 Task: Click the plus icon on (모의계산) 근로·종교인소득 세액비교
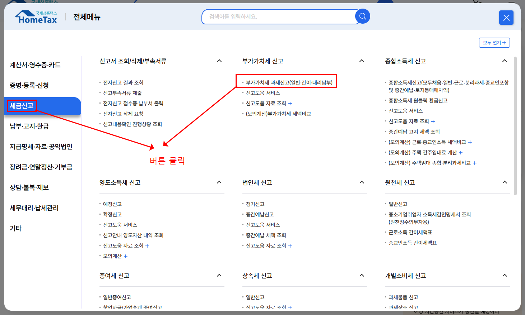pyautogui.click(x=470, y=142)
